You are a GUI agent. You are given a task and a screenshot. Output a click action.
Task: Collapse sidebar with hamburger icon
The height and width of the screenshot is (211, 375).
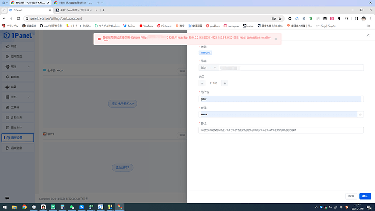(x=8, y=198)
